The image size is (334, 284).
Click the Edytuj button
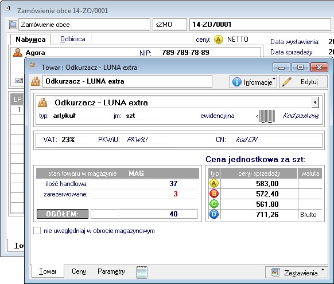tap(304, 82)
